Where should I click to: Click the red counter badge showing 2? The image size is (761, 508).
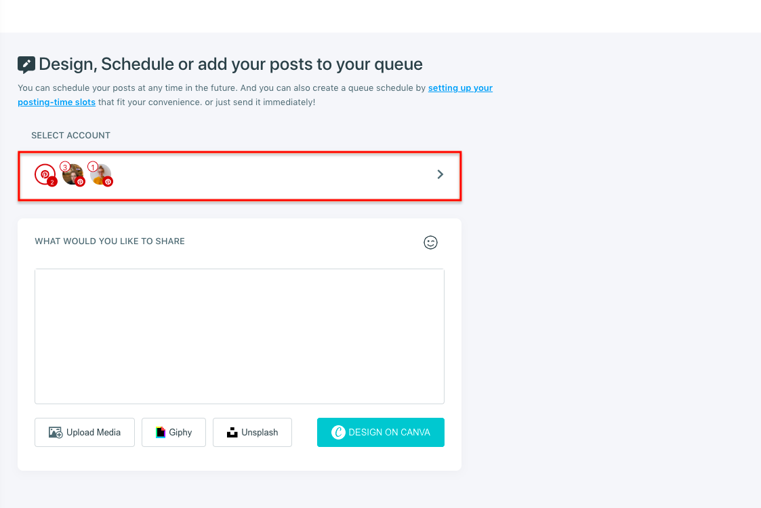(x=52, y=182)
